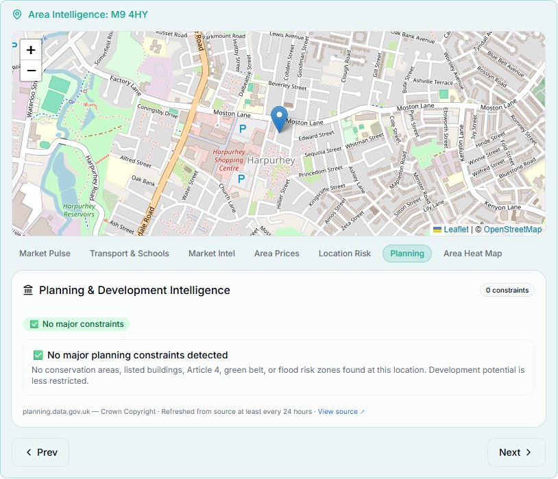Screen dimensions: 558x479
Task: Click 'Planning & Development Intelligence' heading
Action: [134, 290]
